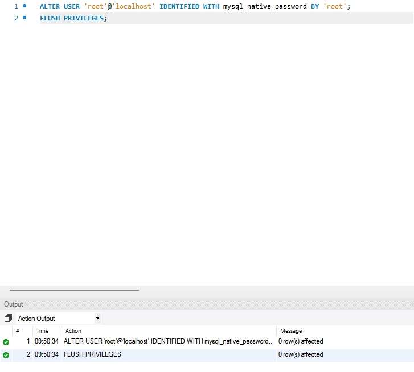Place cursor in FLUSH PRIVILEGES statement text

click(x=72, y=18)
